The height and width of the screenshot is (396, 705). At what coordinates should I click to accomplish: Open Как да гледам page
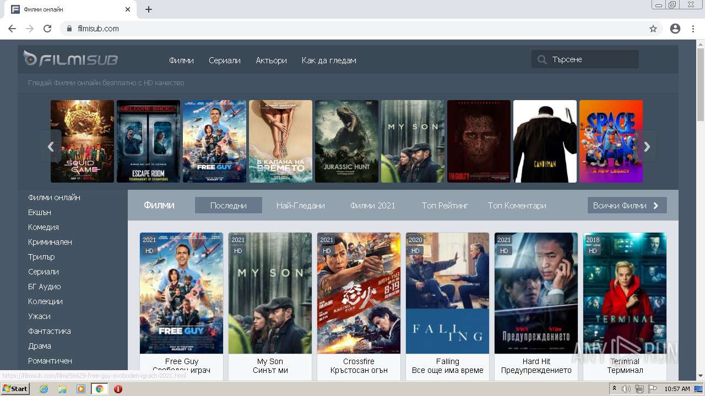click(x=329, y=61)
